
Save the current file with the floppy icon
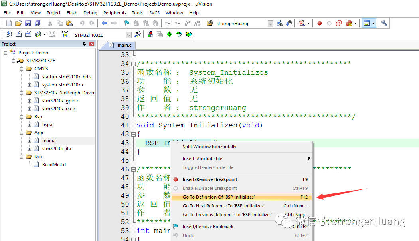tap(28, 23)
